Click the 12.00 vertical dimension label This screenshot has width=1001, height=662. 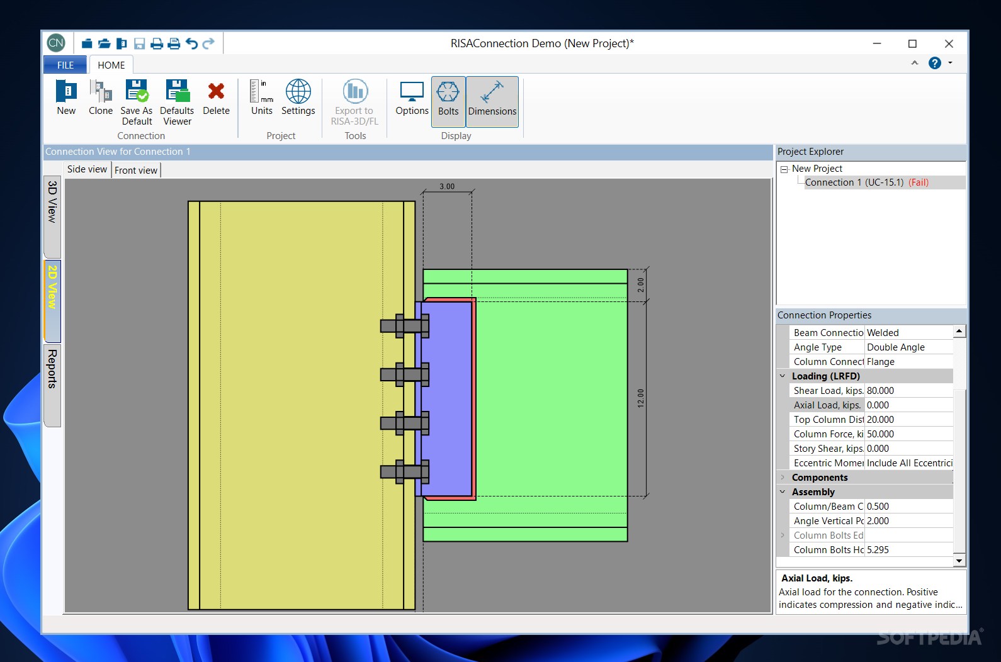641,398
